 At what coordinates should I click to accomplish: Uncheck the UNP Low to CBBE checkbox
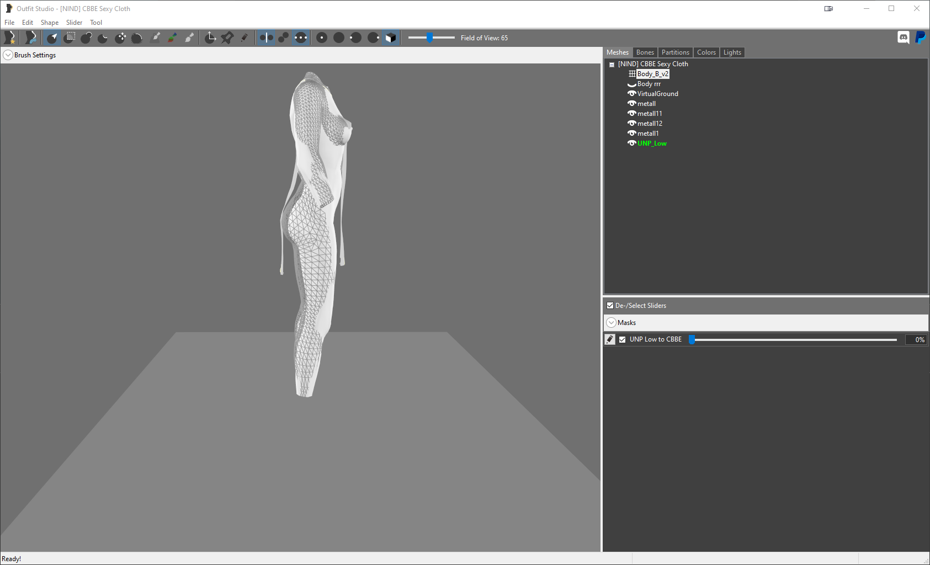[622, 340]
